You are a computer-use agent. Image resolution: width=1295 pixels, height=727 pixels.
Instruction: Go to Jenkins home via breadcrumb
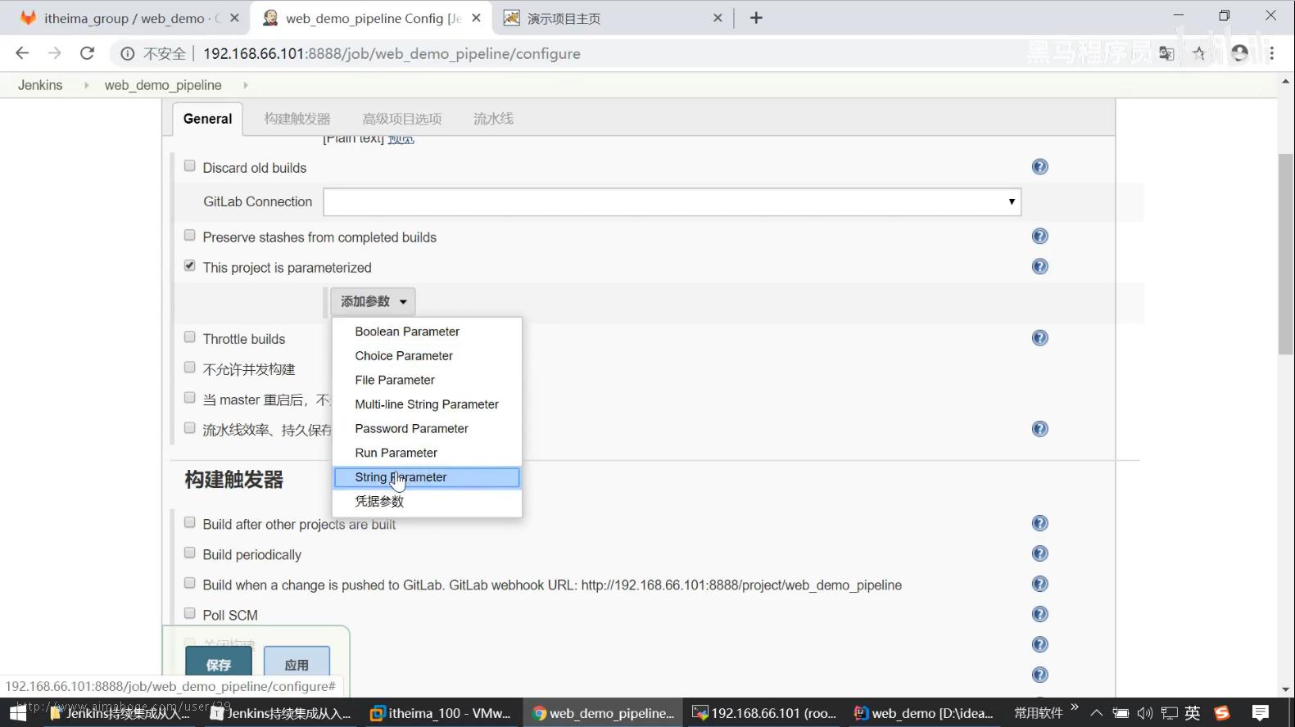tap(40, 85)
